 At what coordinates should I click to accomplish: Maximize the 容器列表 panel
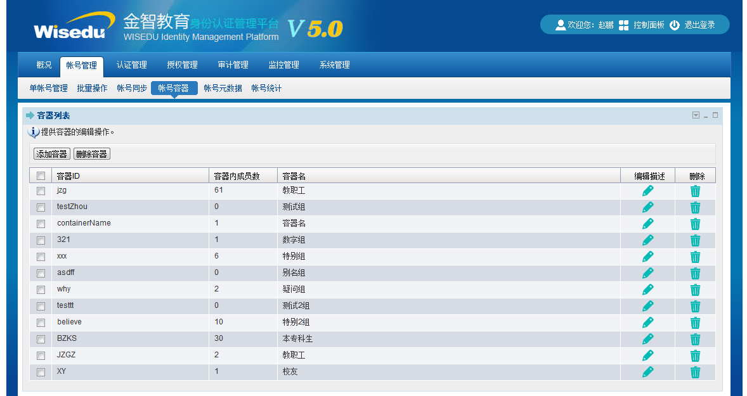(715, 115)
